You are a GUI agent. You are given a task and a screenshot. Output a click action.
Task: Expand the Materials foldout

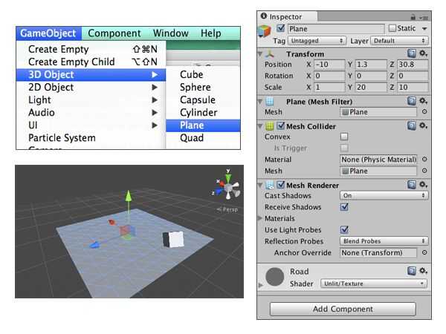coord(259,218)
